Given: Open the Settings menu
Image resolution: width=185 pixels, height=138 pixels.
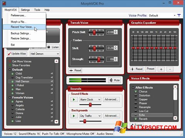Looking at the screenshot, I should point(25,10).
